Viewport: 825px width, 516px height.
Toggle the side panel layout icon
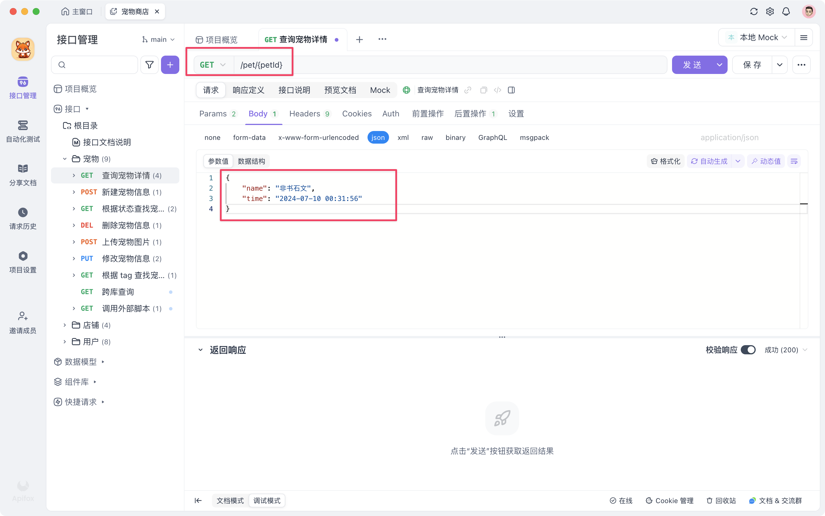coord(511,90)
